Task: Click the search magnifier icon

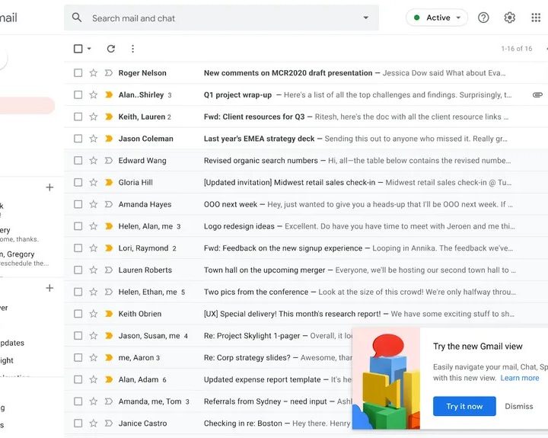Action: click(x=77, y=18)
